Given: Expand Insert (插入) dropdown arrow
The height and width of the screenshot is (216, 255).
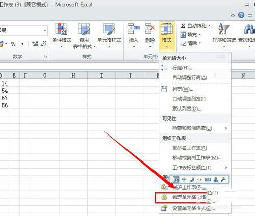Looking at the screenshot, I should tap(134, 47).
